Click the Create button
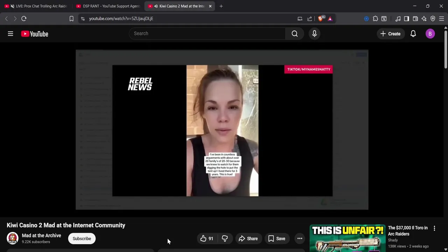Screen dimensions: 448x252 coord(390,34)
